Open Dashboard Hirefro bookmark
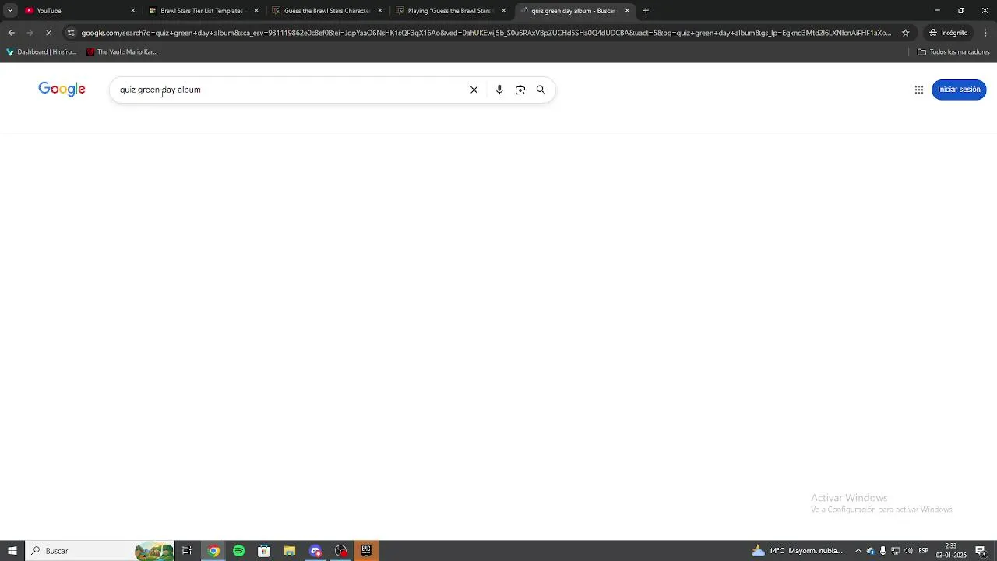The height and width of the screenshot is (561, 997). coord(41,52)
